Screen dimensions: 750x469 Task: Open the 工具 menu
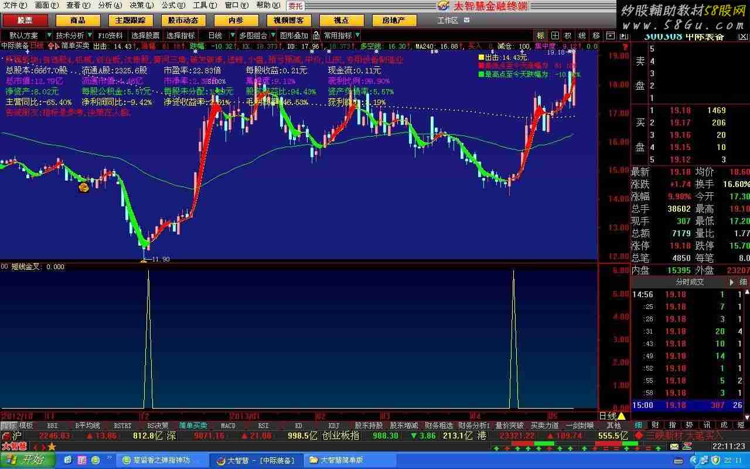coord(204,5)
